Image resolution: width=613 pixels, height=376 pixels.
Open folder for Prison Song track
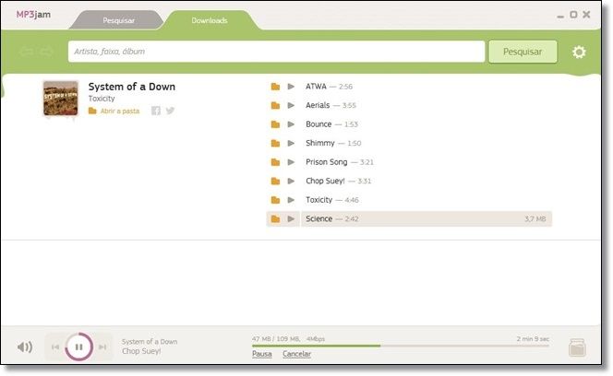(x=276, y=162)
